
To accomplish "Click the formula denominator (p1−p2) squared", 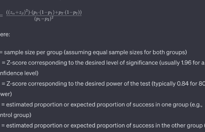I will [x=44, y=19].
